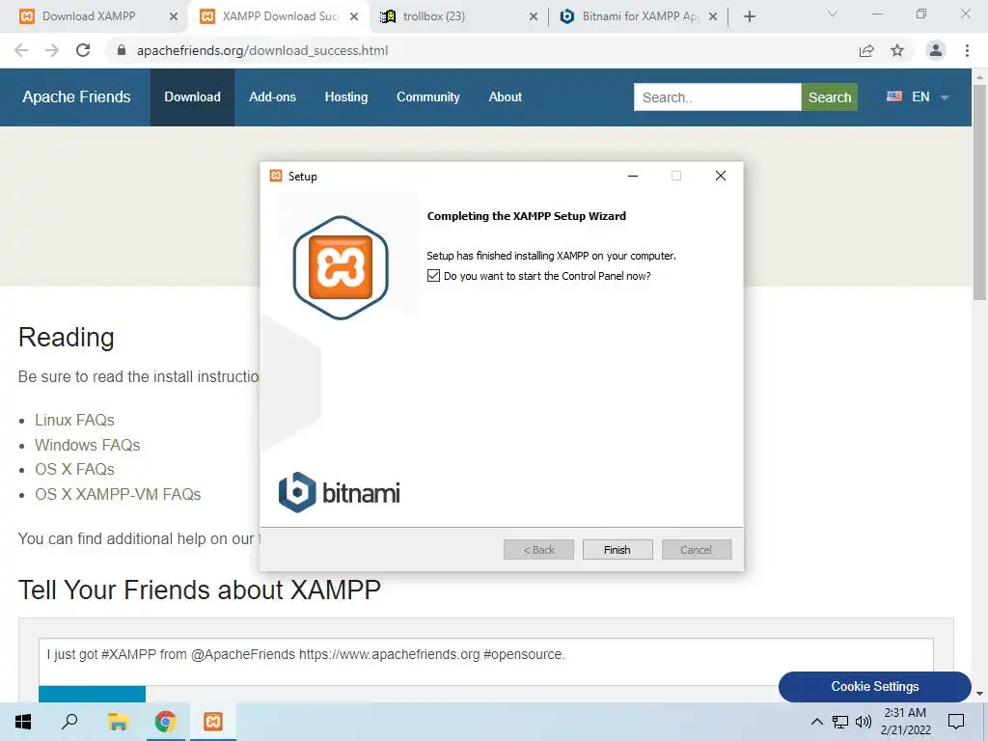
Task: Show hidden system tray icons
Action: (x=816, y=722)
